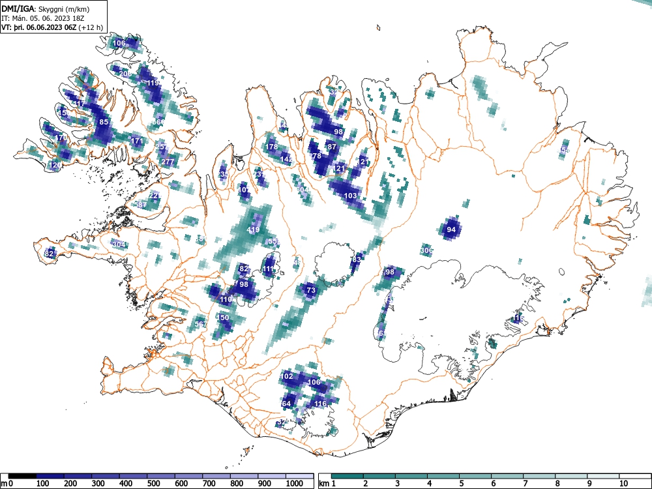Click the 587 value on the map
Image resolution: width=652 pixels, height=489 pixels.
coord(141,205)
